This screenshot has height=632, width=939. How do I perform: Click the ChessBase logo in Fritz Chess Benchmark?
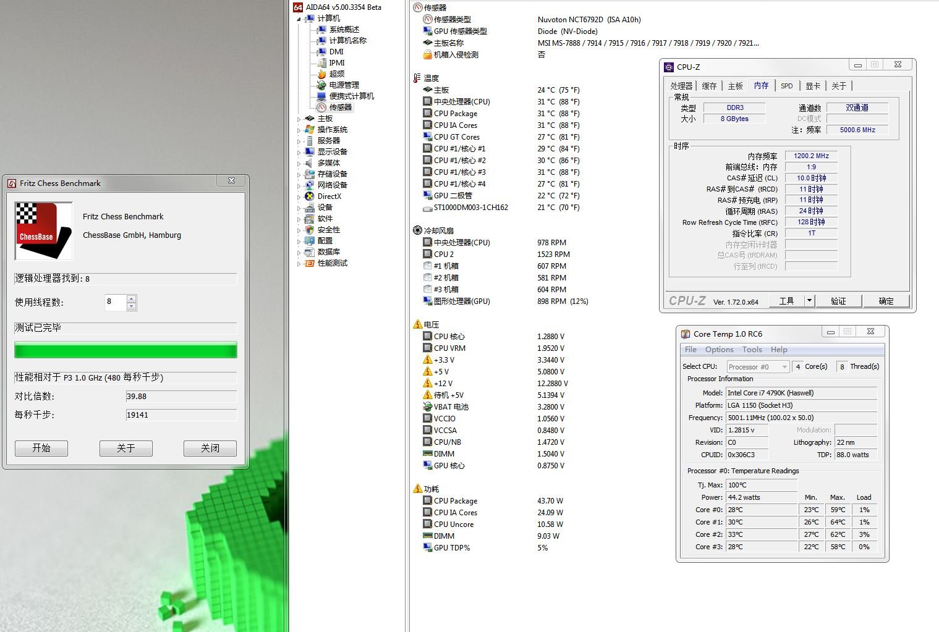coord(43,230)
